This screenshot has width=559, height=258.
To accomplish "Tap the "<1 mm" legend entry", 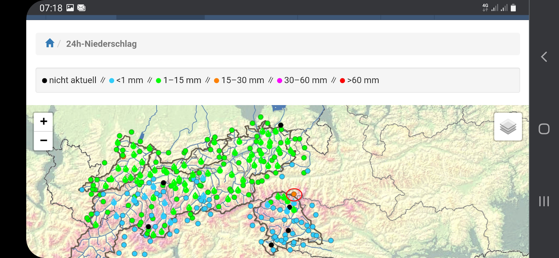I will click(x=126, y=80).
